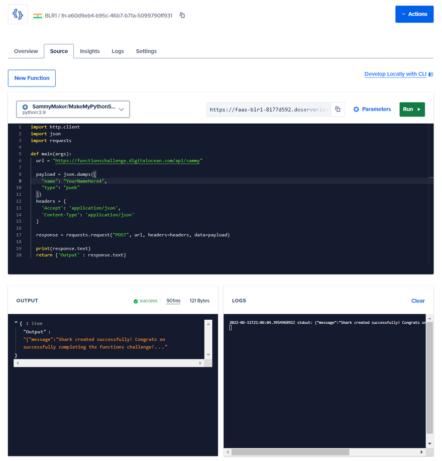
Task: Copy the function URL using the copy icon
Action: (338, 109)
